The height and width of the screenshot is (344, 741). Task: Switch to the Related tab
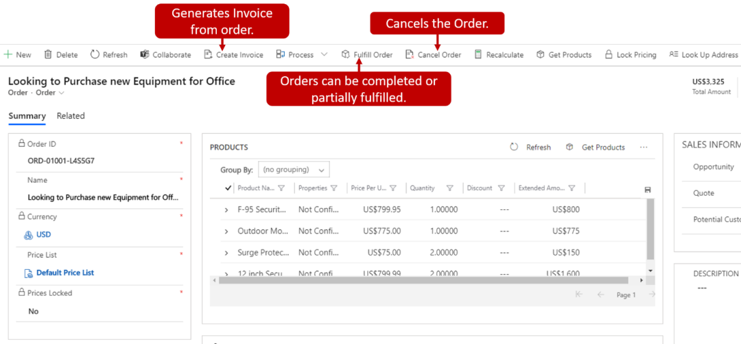71,116
